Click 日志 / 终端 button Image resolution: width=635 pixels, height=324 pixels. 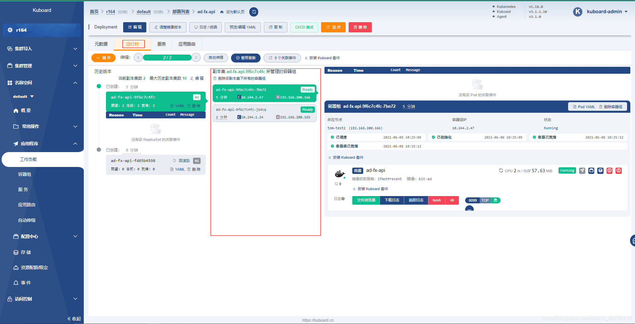[x=206, y=27]
